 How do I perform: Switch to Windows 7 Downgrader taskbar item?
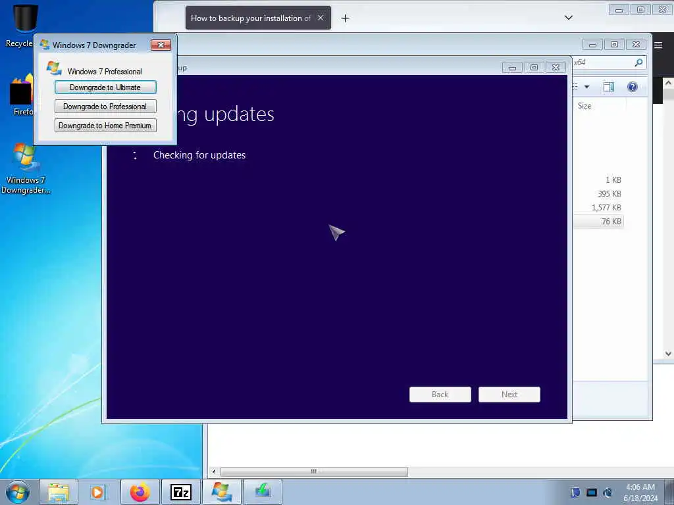coord(221,492)
